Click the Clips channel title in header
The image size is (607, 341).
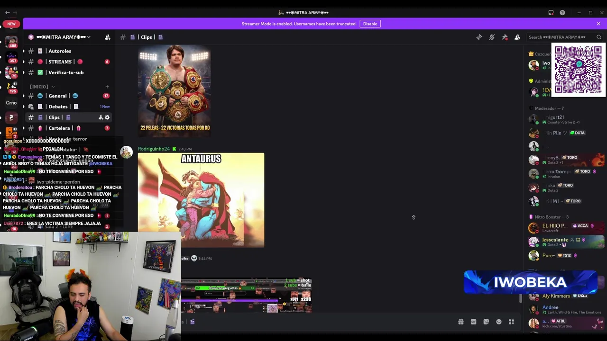click(146, 37)
